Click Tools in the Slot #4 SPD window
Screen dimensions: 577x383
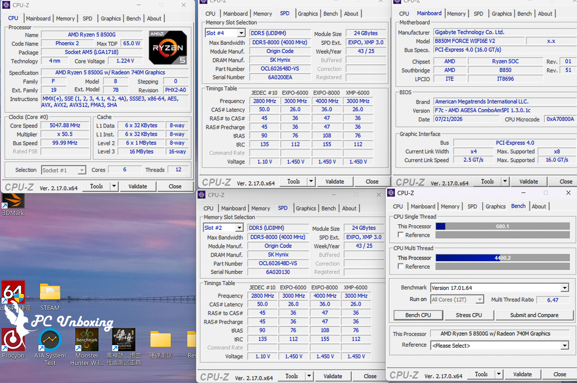coord(294,182)
